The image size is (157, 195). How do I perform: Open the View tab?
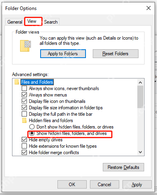[33, 21]
